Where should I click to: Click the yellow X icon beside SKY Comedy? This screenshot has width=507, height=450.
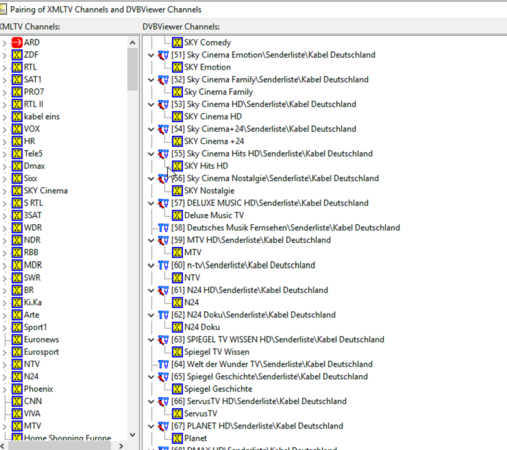[x=177, y=43]
